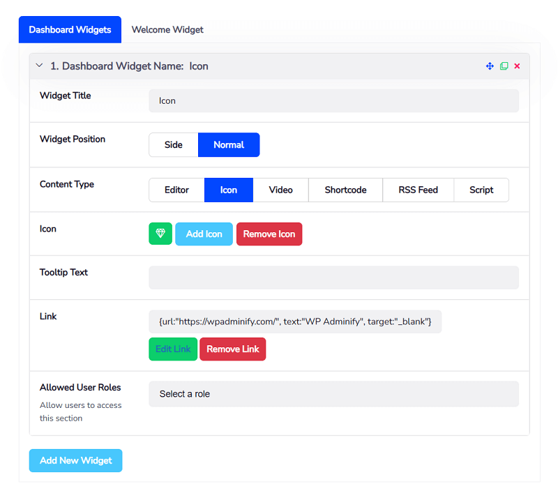
Task: Keep Widget Position as Normal
Action: [229, 144]
